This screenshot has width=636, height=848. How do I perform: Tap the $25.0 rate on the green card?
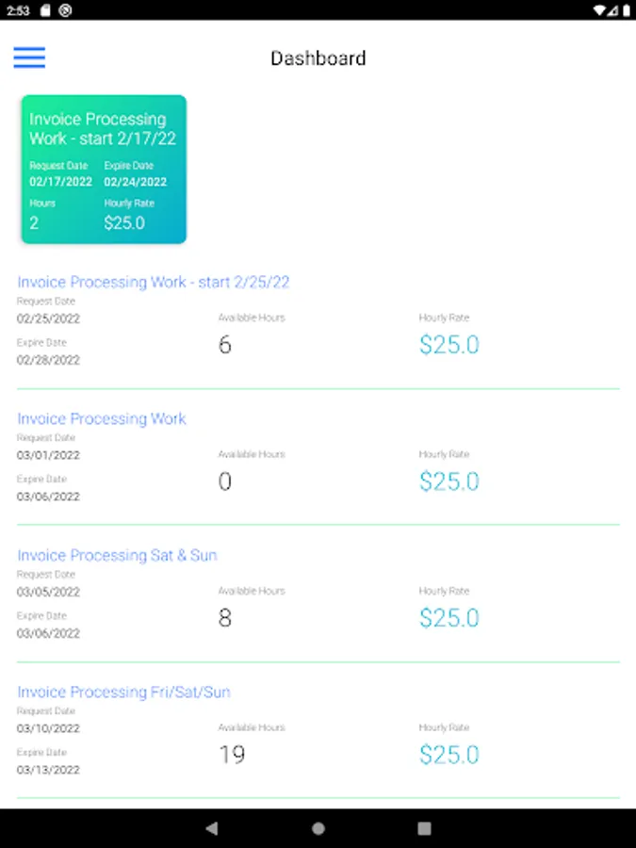click(x=124, y=223)
